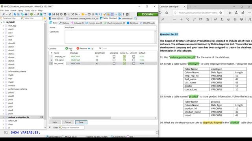Click the boxed X icon ending HeidiSQL toolbar

[127, 14]
